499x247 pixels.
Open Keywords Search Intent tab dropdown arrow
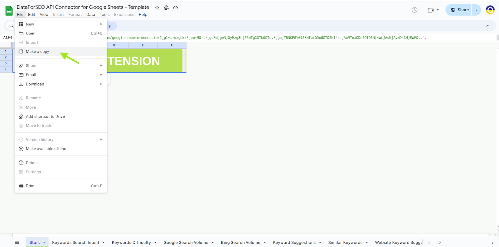coord(104,243)
